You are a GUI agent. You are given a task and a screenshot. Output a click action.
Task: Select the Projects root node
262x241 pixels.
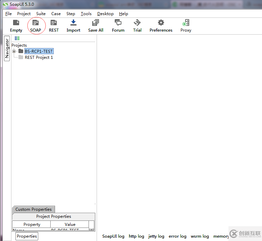19,45
